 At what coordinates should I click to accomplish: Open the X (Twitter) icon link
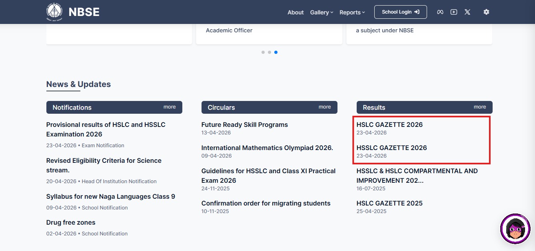click(467, 12)
